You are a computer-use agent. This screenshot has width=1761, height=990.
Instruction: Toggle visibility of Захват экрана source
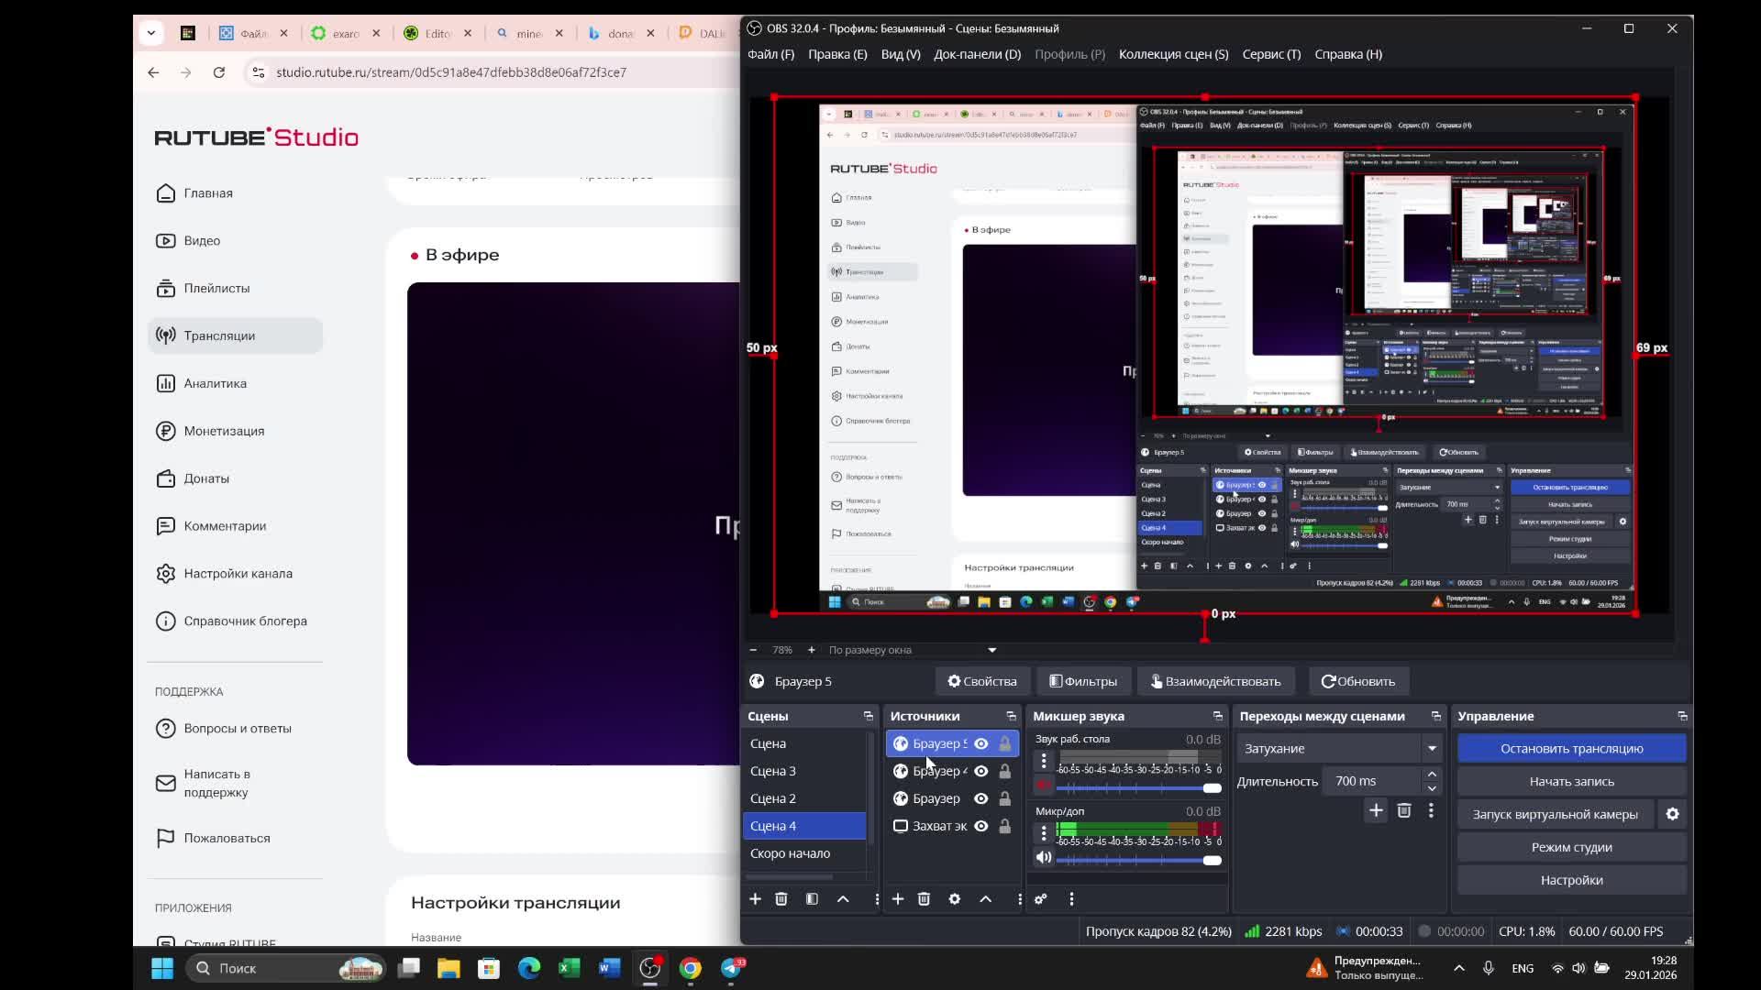pos(981,826)
